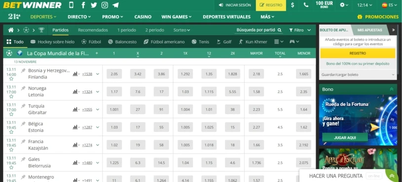Image resolution: width=402 pixels, height=182 pixels.
Task: Expand Guardar/cargar boleto section
Action: click(358, 75)
